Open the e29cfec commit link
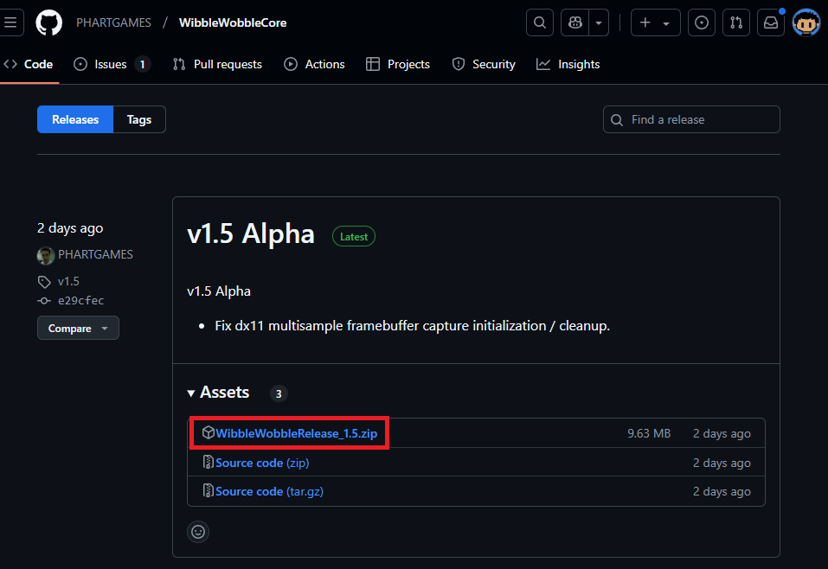The width and height of the screenshot is (828, 569). click(x=81, y=301)
